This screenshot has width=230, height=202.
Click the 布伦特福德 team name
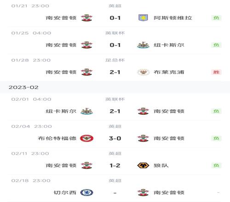pyautogui.click(x=57, y=138)
